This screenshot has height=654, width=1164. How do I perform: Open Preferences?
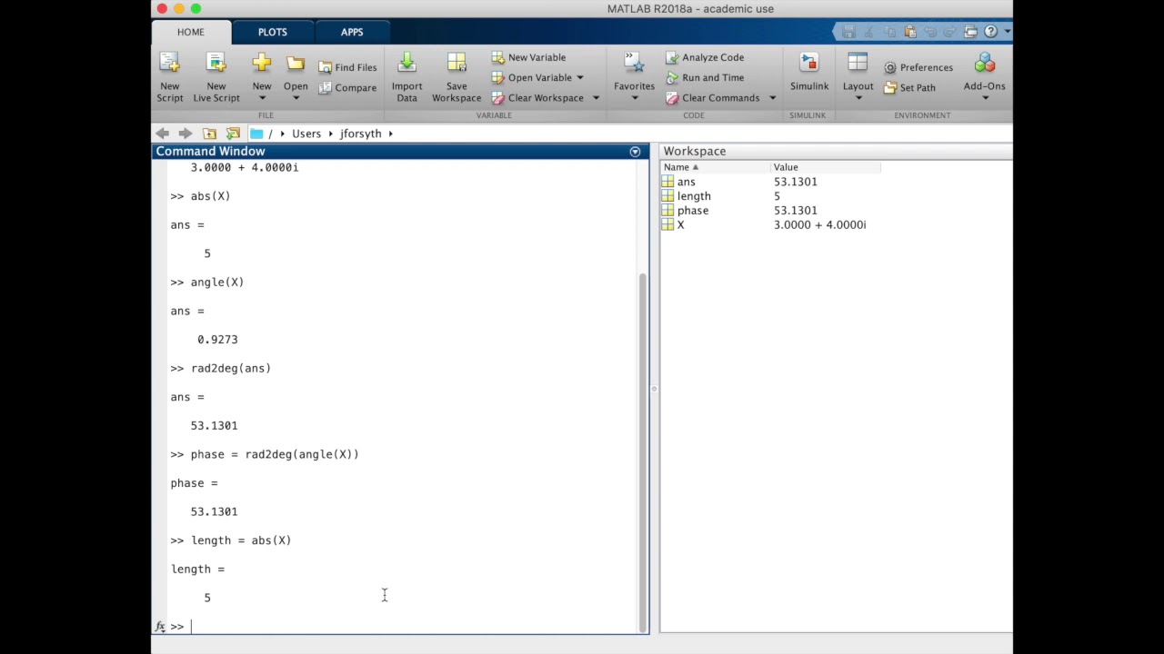[x=918, y=67]
